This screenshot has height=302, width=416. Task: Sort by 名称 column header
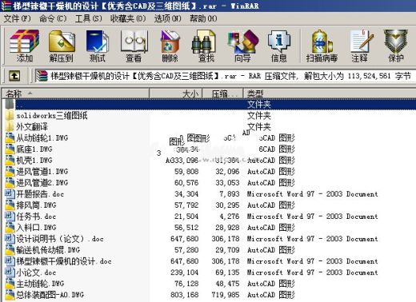[75, 93]
